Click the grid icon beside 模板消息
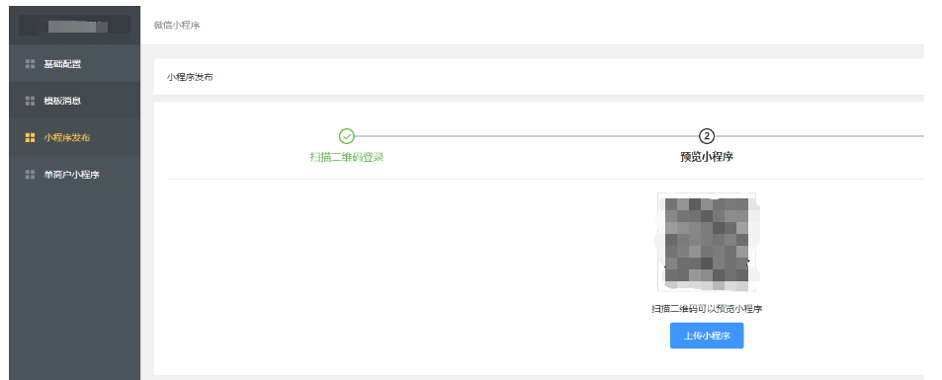The height and width of the screenshot is (380, 942). pos(30,101)
